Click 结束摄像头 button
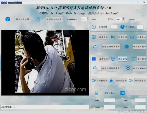Image resolution: width=147 pixels, height=114 pixels. [140, 80]
